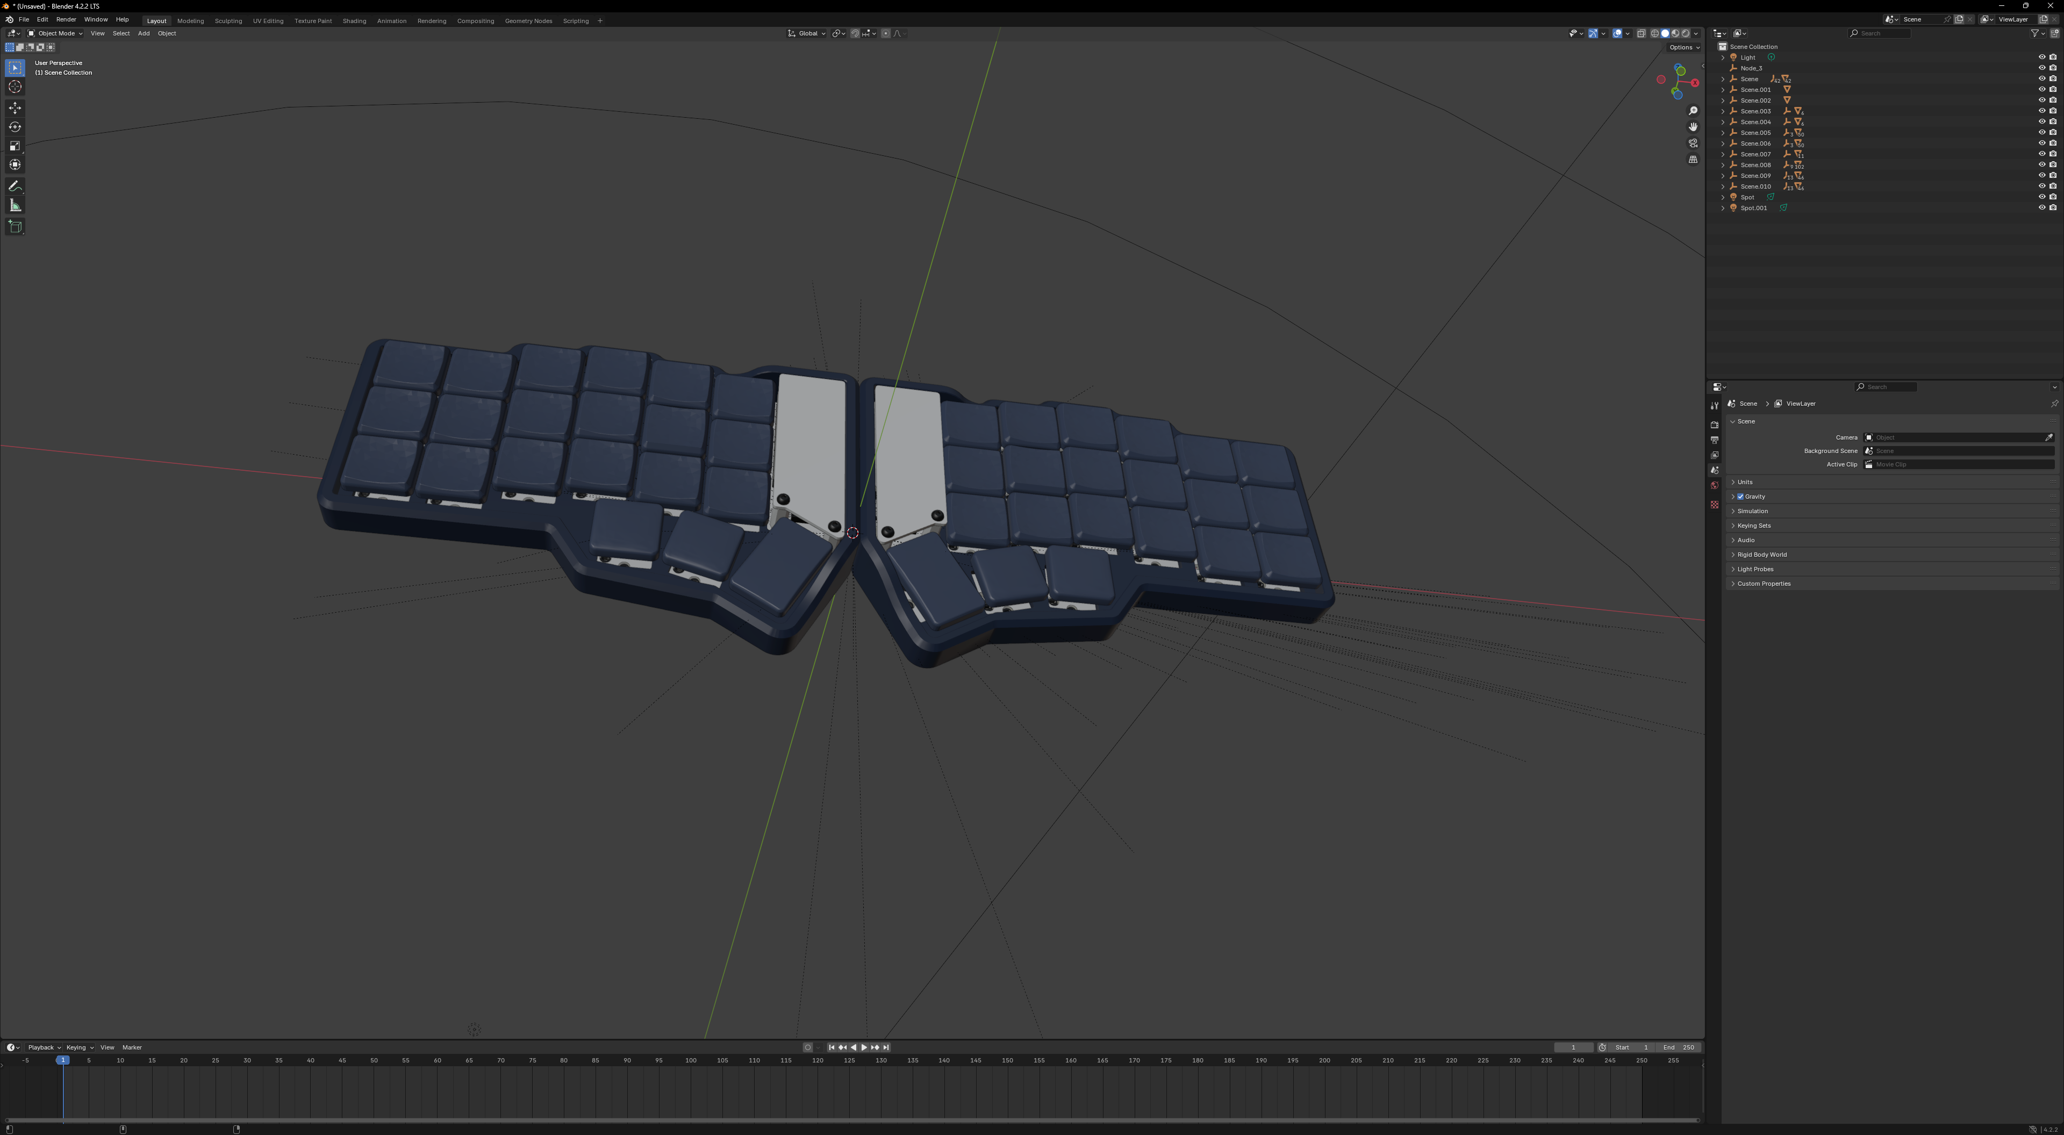Viewport: 2064px width, 1135px height.
Task: Switch perspective/orthographic with grid icon
Action: click(1693, 160)
